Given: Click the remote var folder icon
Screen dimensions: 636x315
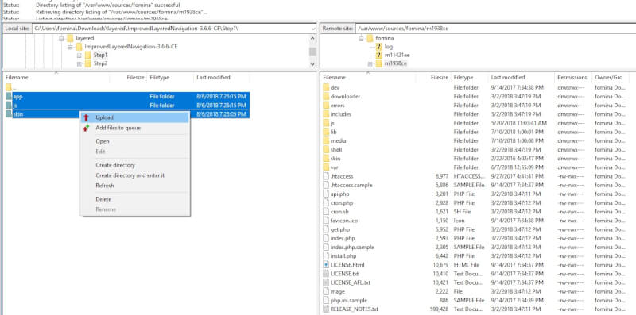Looking at the screenshot, I should click(x=326, y=167).
